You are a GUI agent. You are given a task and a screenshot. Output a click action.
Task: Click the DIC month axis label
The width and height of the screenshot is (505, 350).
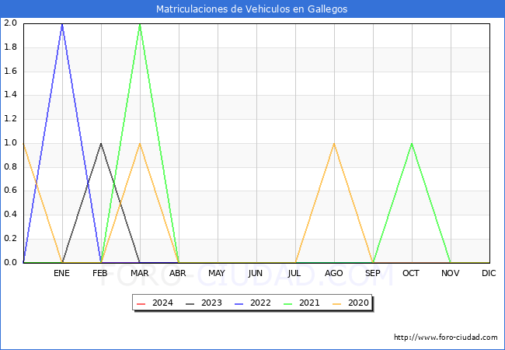489,273
